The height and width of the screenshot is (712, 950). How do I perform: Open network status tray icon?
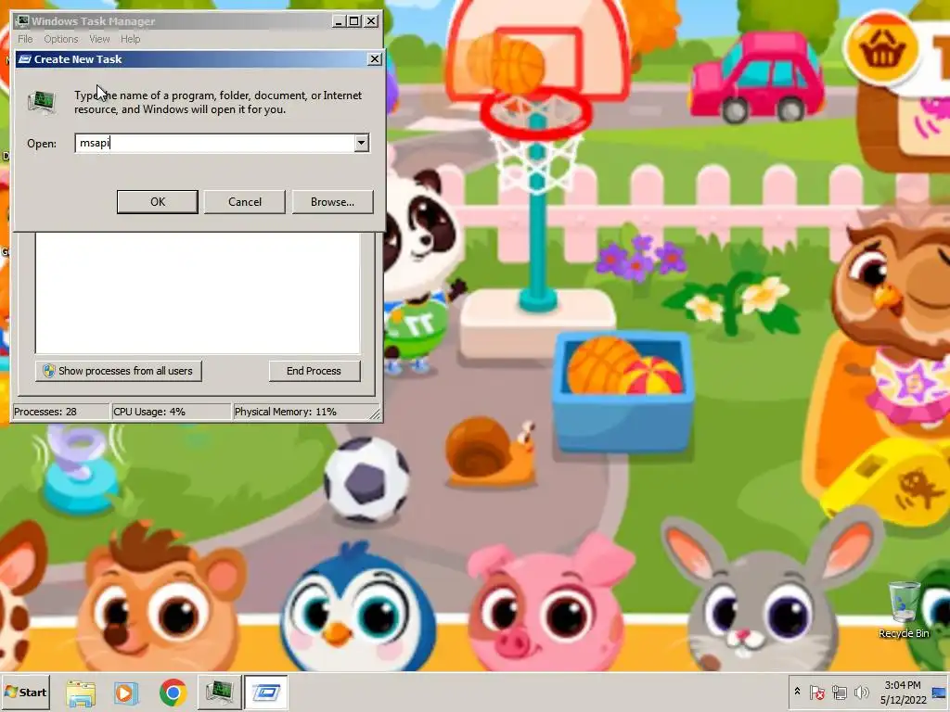tap(839, 692)
